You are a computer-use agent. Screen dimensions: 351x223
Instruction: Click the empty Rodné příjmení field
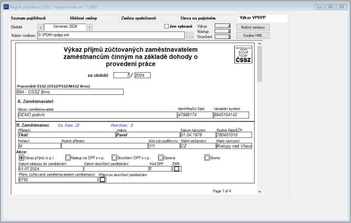(104, 146)
